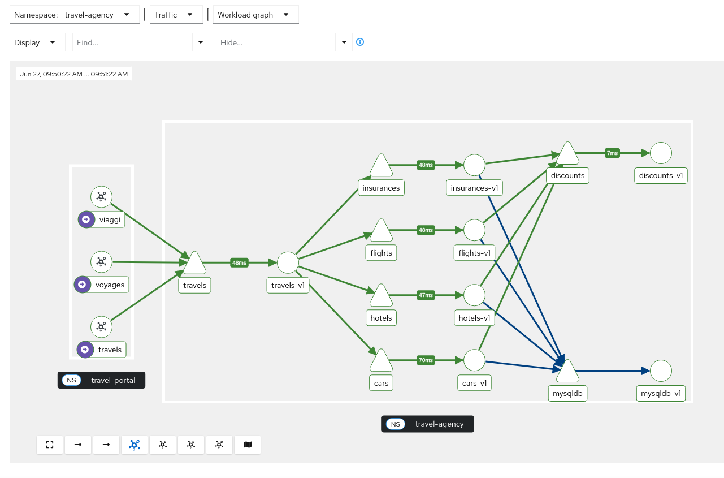Image resolution: width=724 pixels, height=478 pixels.
Task: Select the travels-v1 node in the graph
Action: click(288, 262)
